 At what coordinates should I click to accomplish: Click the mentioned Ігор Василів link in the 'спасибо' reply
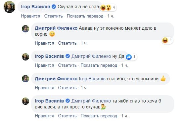pyautogui.click(x=92, y=79)
